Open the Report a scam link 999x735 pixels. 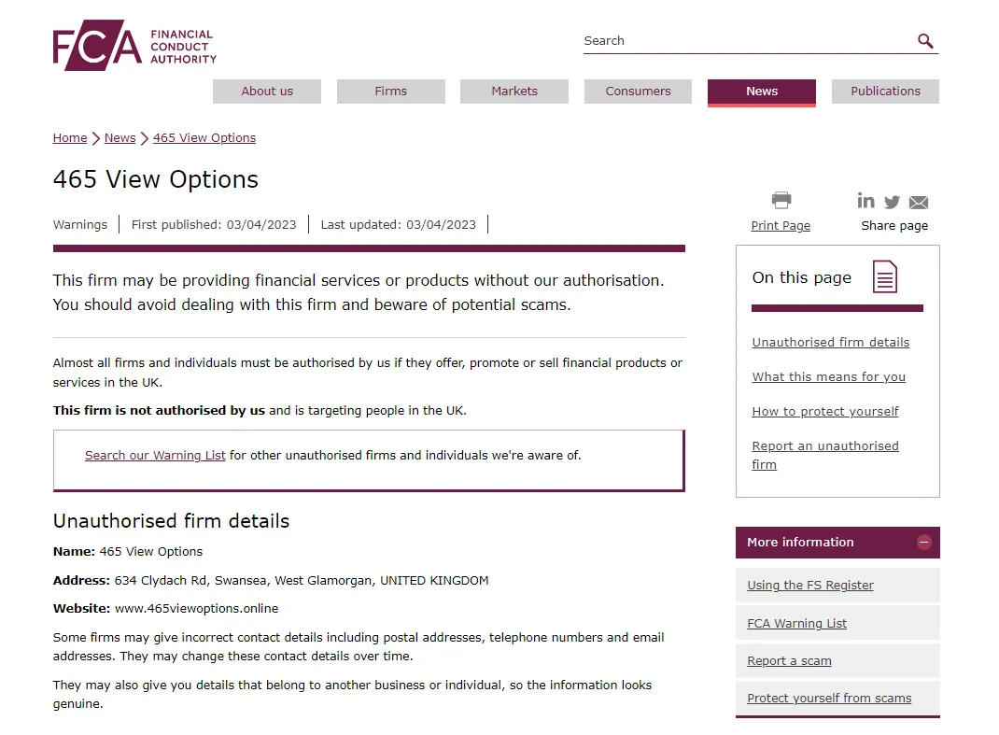(789, 661)
